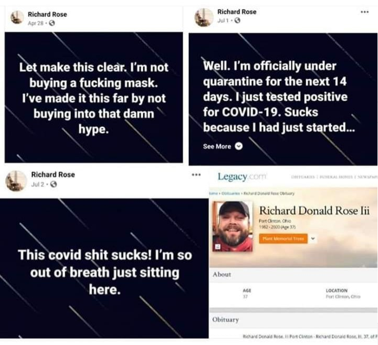Click Richard Rose name on the Jul 2 post
Image resolution: width=378 pixels, height=345 pixels.
click(53, 175)
